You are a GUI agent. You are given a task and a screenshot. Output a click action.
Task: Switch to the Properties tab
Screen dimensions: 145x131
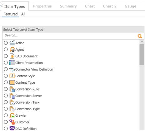tap(42, 6)
